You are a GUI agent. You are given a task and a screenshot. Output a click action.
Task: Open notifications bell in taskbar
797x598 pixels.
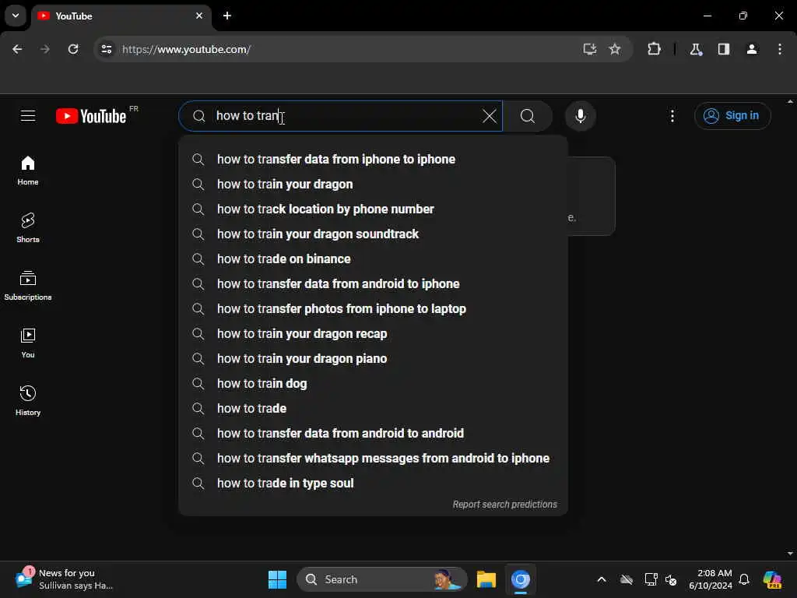tap(744, 579)
